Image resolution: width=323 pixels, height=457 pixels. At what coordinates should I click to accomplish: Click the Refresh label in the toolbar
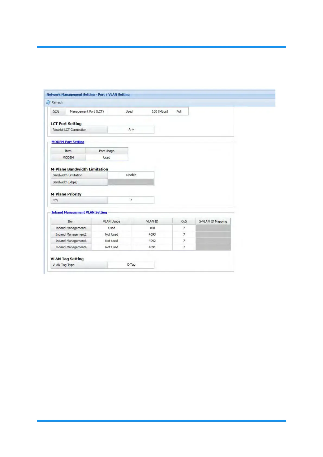coord(57,102)
